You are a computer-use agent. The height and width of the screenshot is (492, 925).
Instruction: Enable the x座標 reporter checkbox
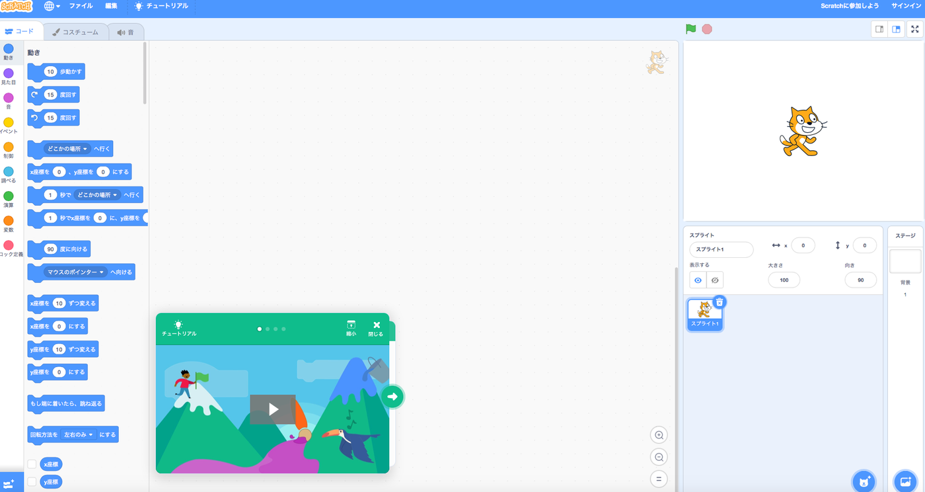[32, 464]
